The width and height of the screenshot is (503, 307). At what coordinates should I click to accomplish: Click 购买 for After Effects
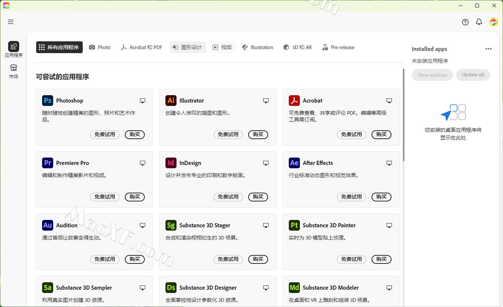(381, 197)
